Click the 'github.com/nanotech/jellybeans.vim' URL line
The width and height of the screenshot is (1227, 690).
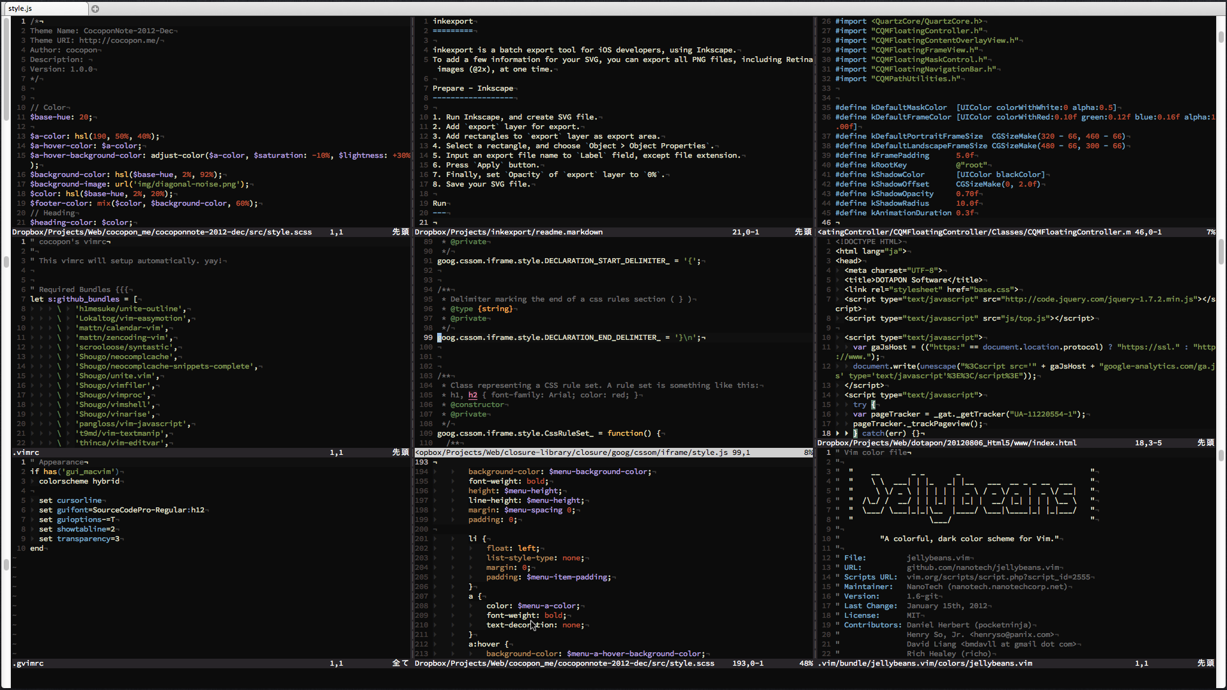(983, 567)
